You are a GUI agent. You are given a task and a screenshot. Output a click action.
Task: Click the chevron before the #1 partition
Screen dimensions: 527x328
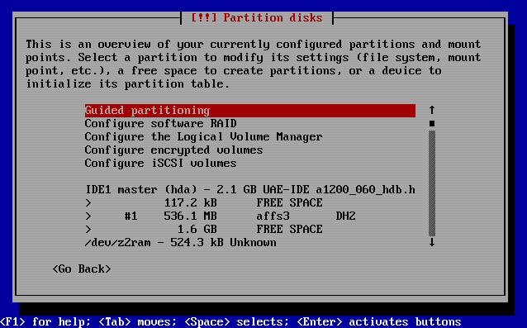pyautogui.click(x=88, y=216)
